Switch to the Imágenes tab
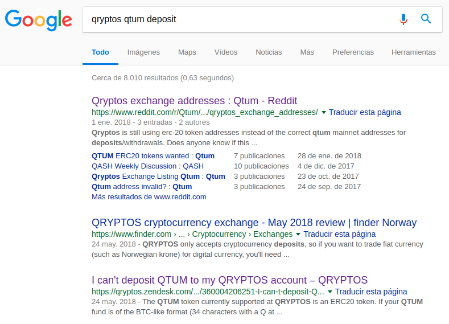Screen dimensions: 449x324 click(x=143, y=52)
